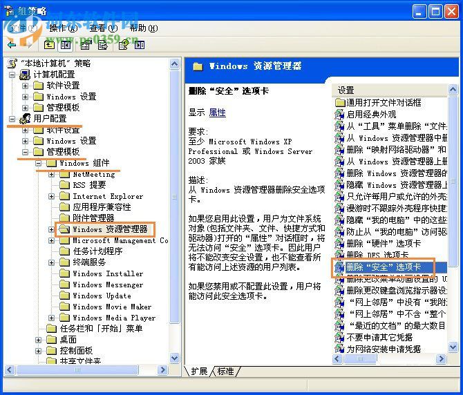
Task: Expand the Windows Media Player node
Action: tap(51, 318)
